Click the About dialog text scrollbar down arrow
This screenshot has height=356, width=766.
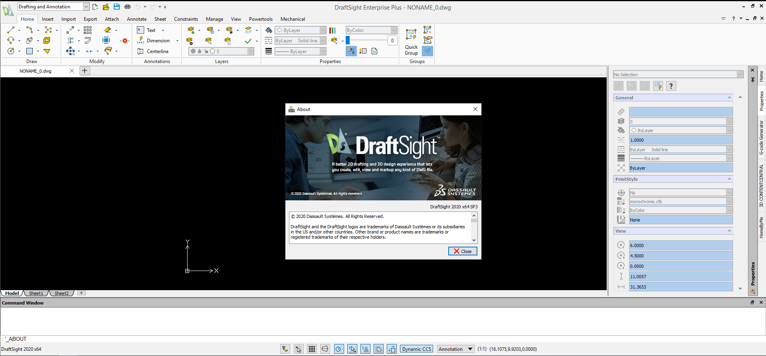tap(474, 240)
